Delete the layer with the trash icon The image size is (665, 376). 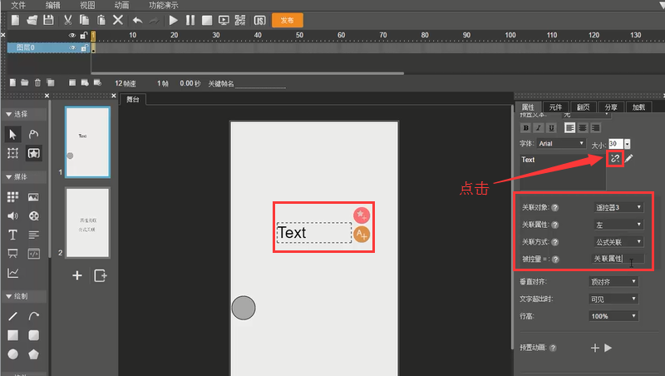tap(37, 82)
